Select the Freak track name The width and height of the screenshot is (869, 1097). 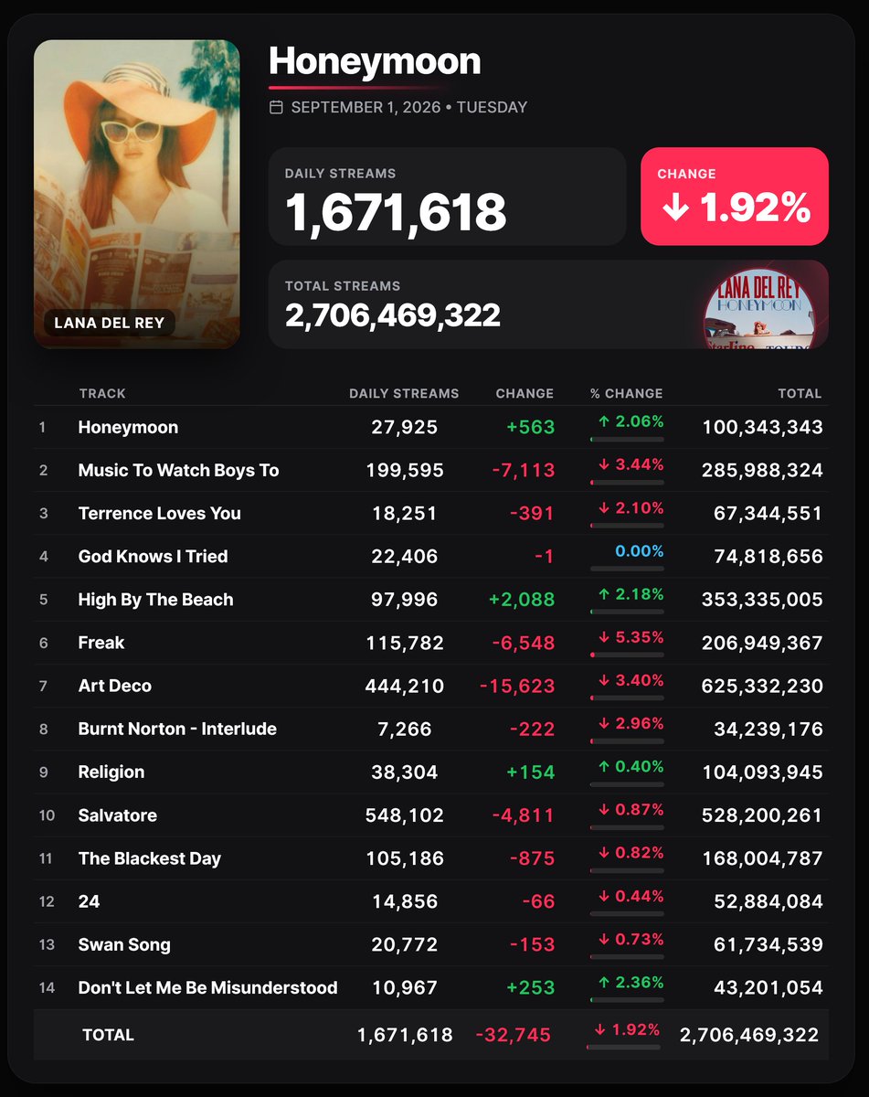(101, 643)
